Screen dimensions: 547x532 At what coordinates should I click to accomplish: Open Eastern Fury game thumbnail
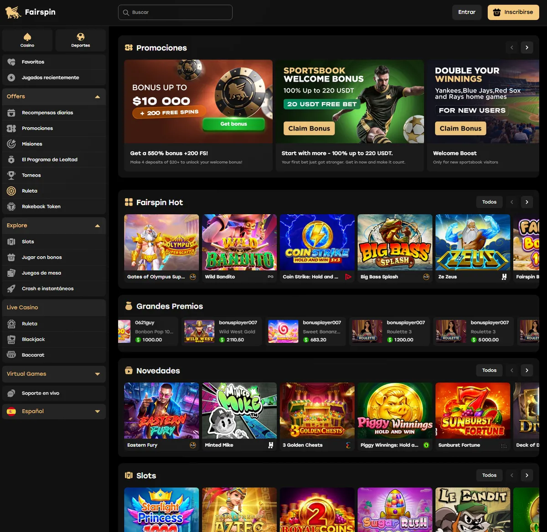pyautogui.click(x=161, y=411)
